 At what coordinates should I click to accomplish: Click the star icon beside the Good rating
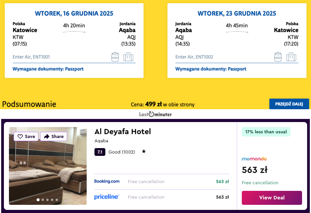(x=144, y=152)
